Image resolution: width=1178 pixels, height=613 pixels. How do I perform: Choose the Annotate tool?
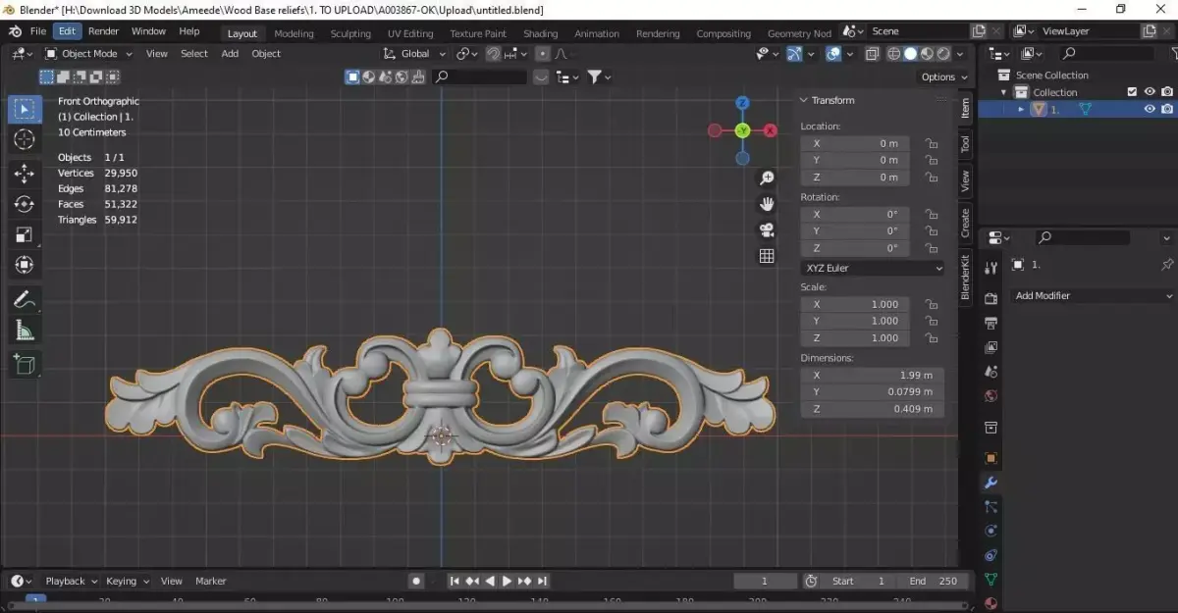[x=25, y=299]
